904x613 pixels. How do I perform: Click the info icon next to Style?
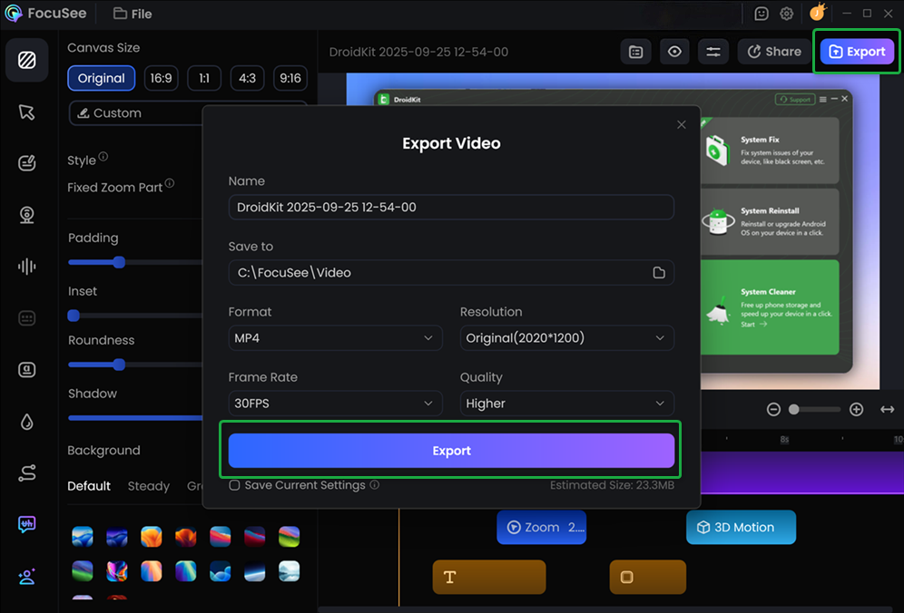pos(103,157)
